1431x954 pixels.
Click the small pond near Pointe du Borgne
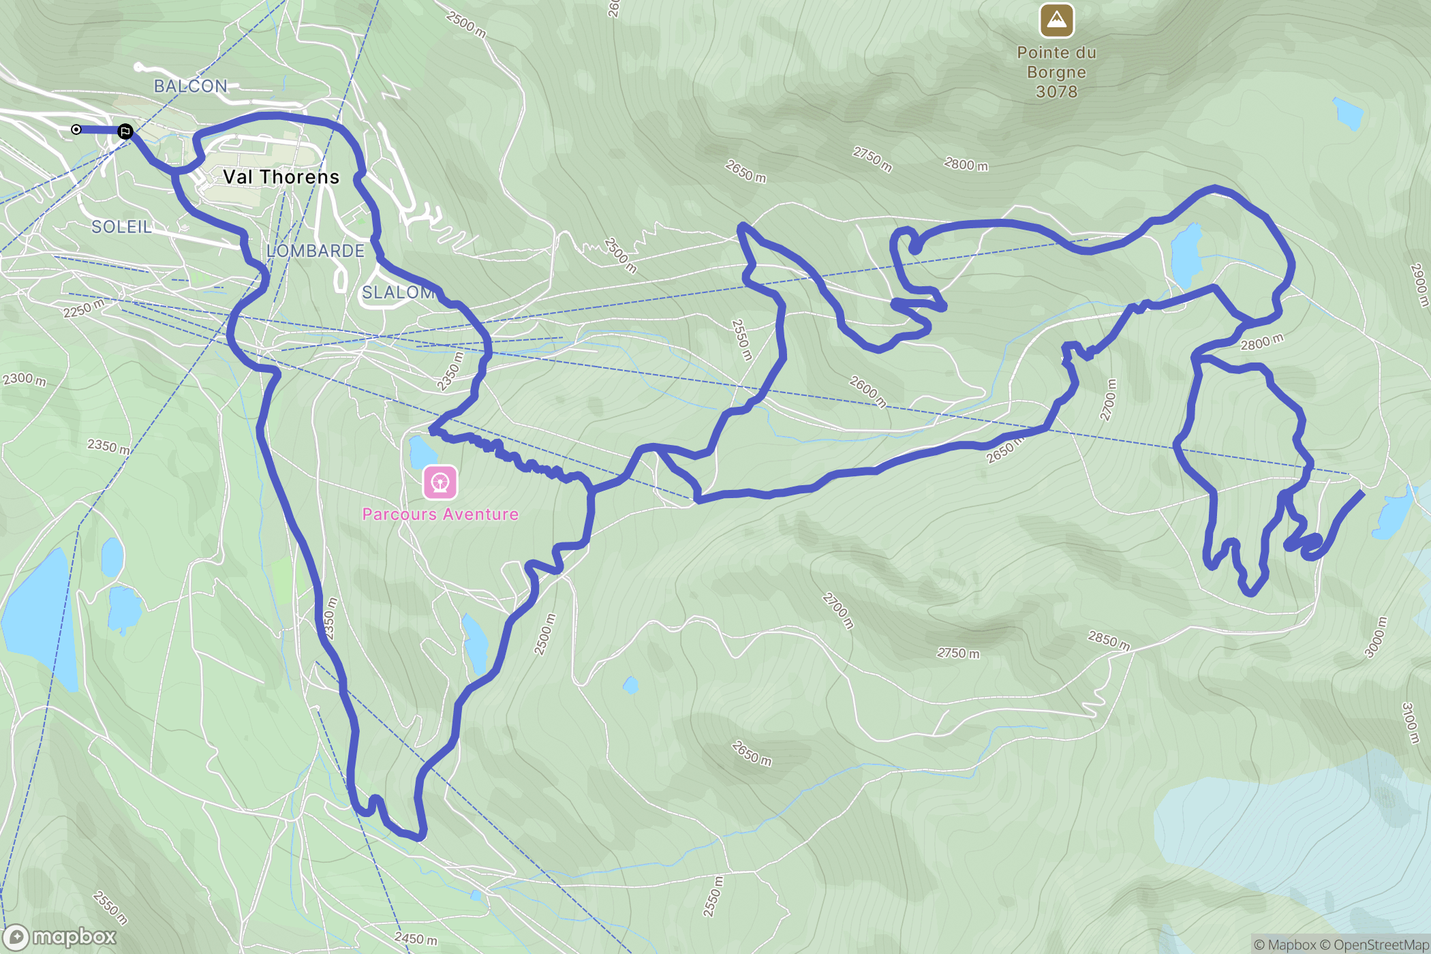point(1348,113)
